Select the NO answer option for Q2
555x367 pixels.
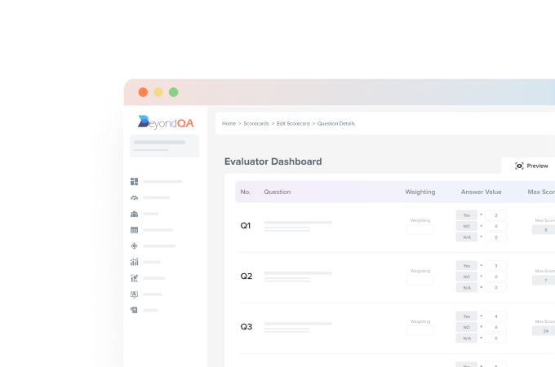point(466,276)
